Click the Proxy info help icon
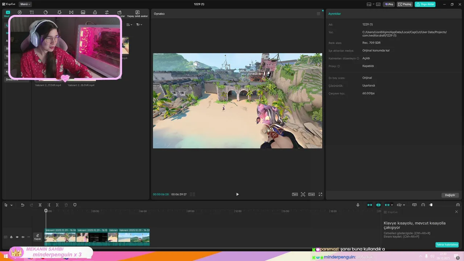464x261 pixels. tap(339, 66)
